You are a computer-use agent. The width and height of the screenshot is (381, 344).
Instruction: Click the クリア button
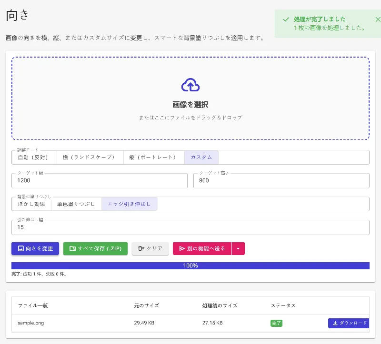point(150,248)
